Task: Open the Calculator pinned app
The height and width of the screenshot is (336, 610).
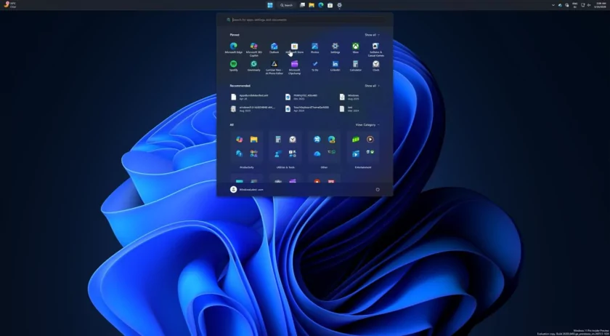Action: point(356,66)
